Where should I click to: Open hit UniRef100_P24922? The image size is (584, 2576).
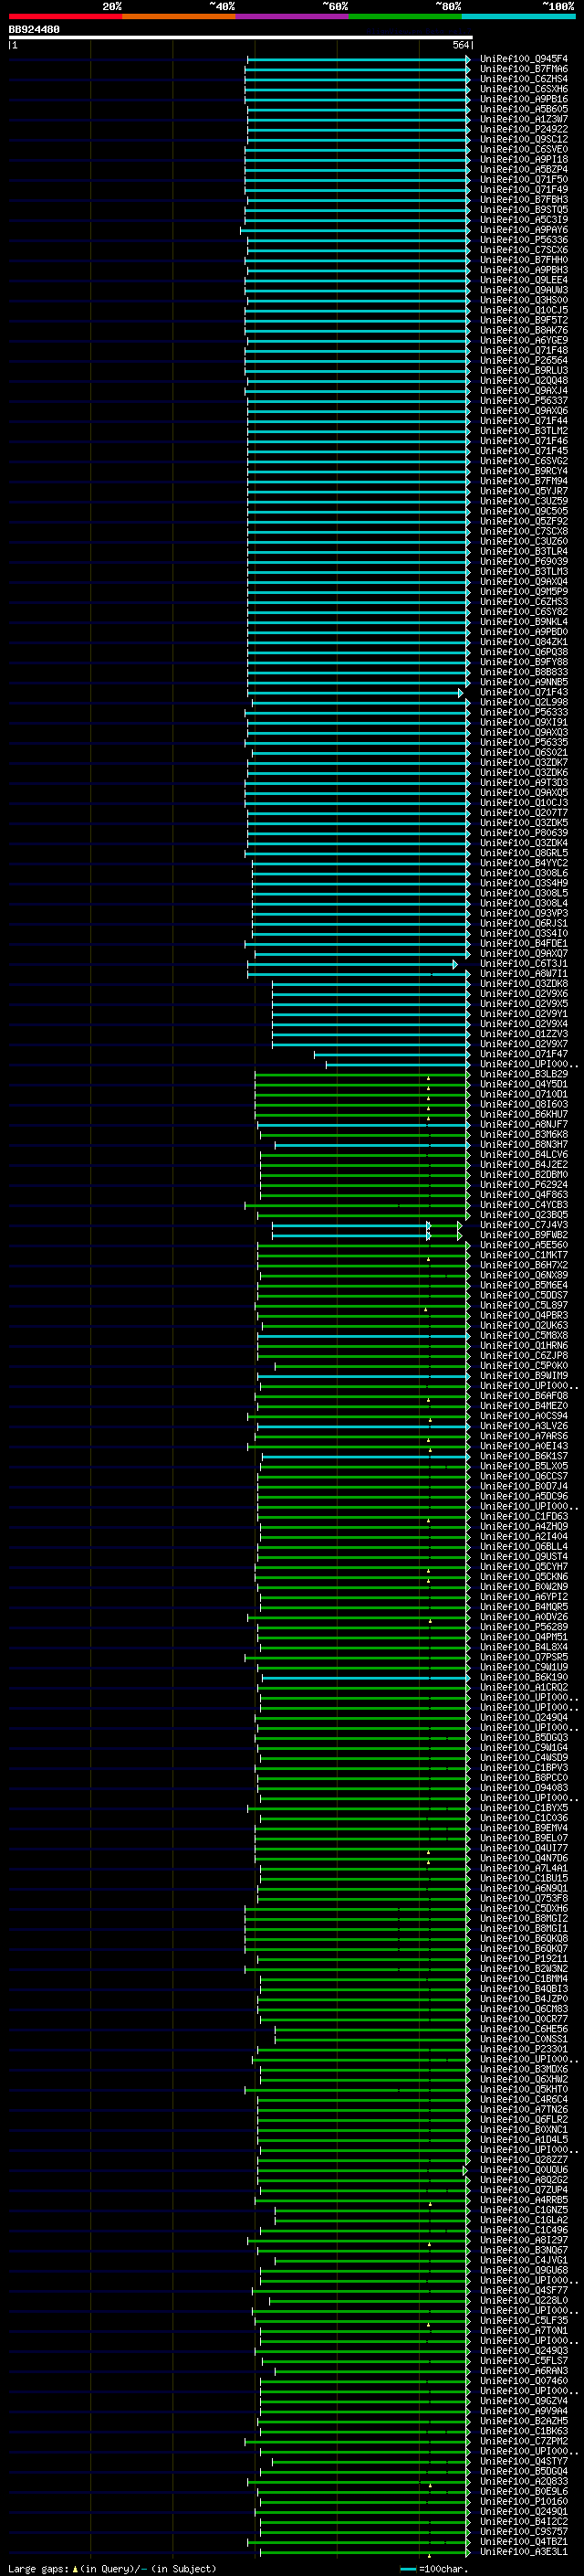(524, 129)
